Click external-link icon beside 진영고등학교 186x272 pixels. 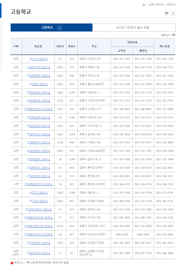point(31,201)
